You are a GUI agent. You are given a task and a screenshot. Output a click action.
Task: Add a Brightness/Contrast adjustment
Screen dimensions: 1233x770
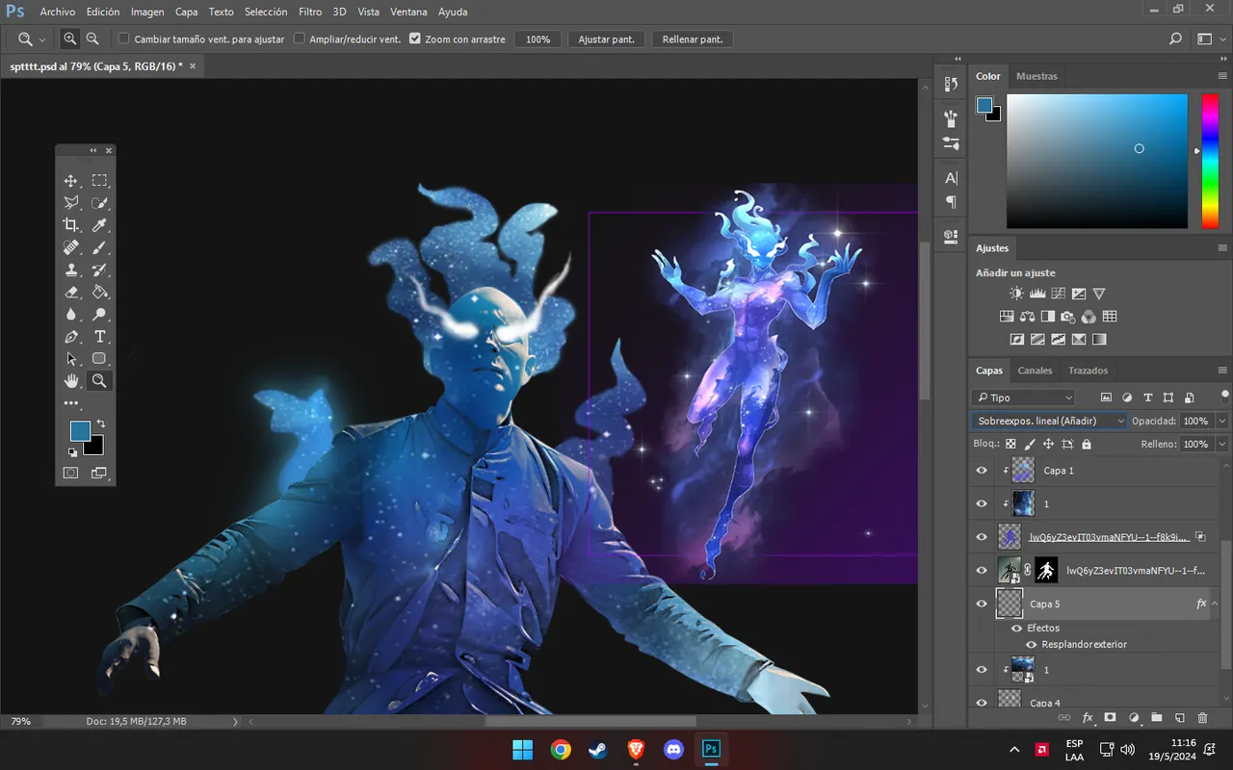click(1016, 294)
